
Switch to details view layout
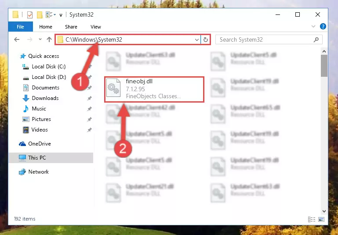pyautogui.click(x=312, y=219)
